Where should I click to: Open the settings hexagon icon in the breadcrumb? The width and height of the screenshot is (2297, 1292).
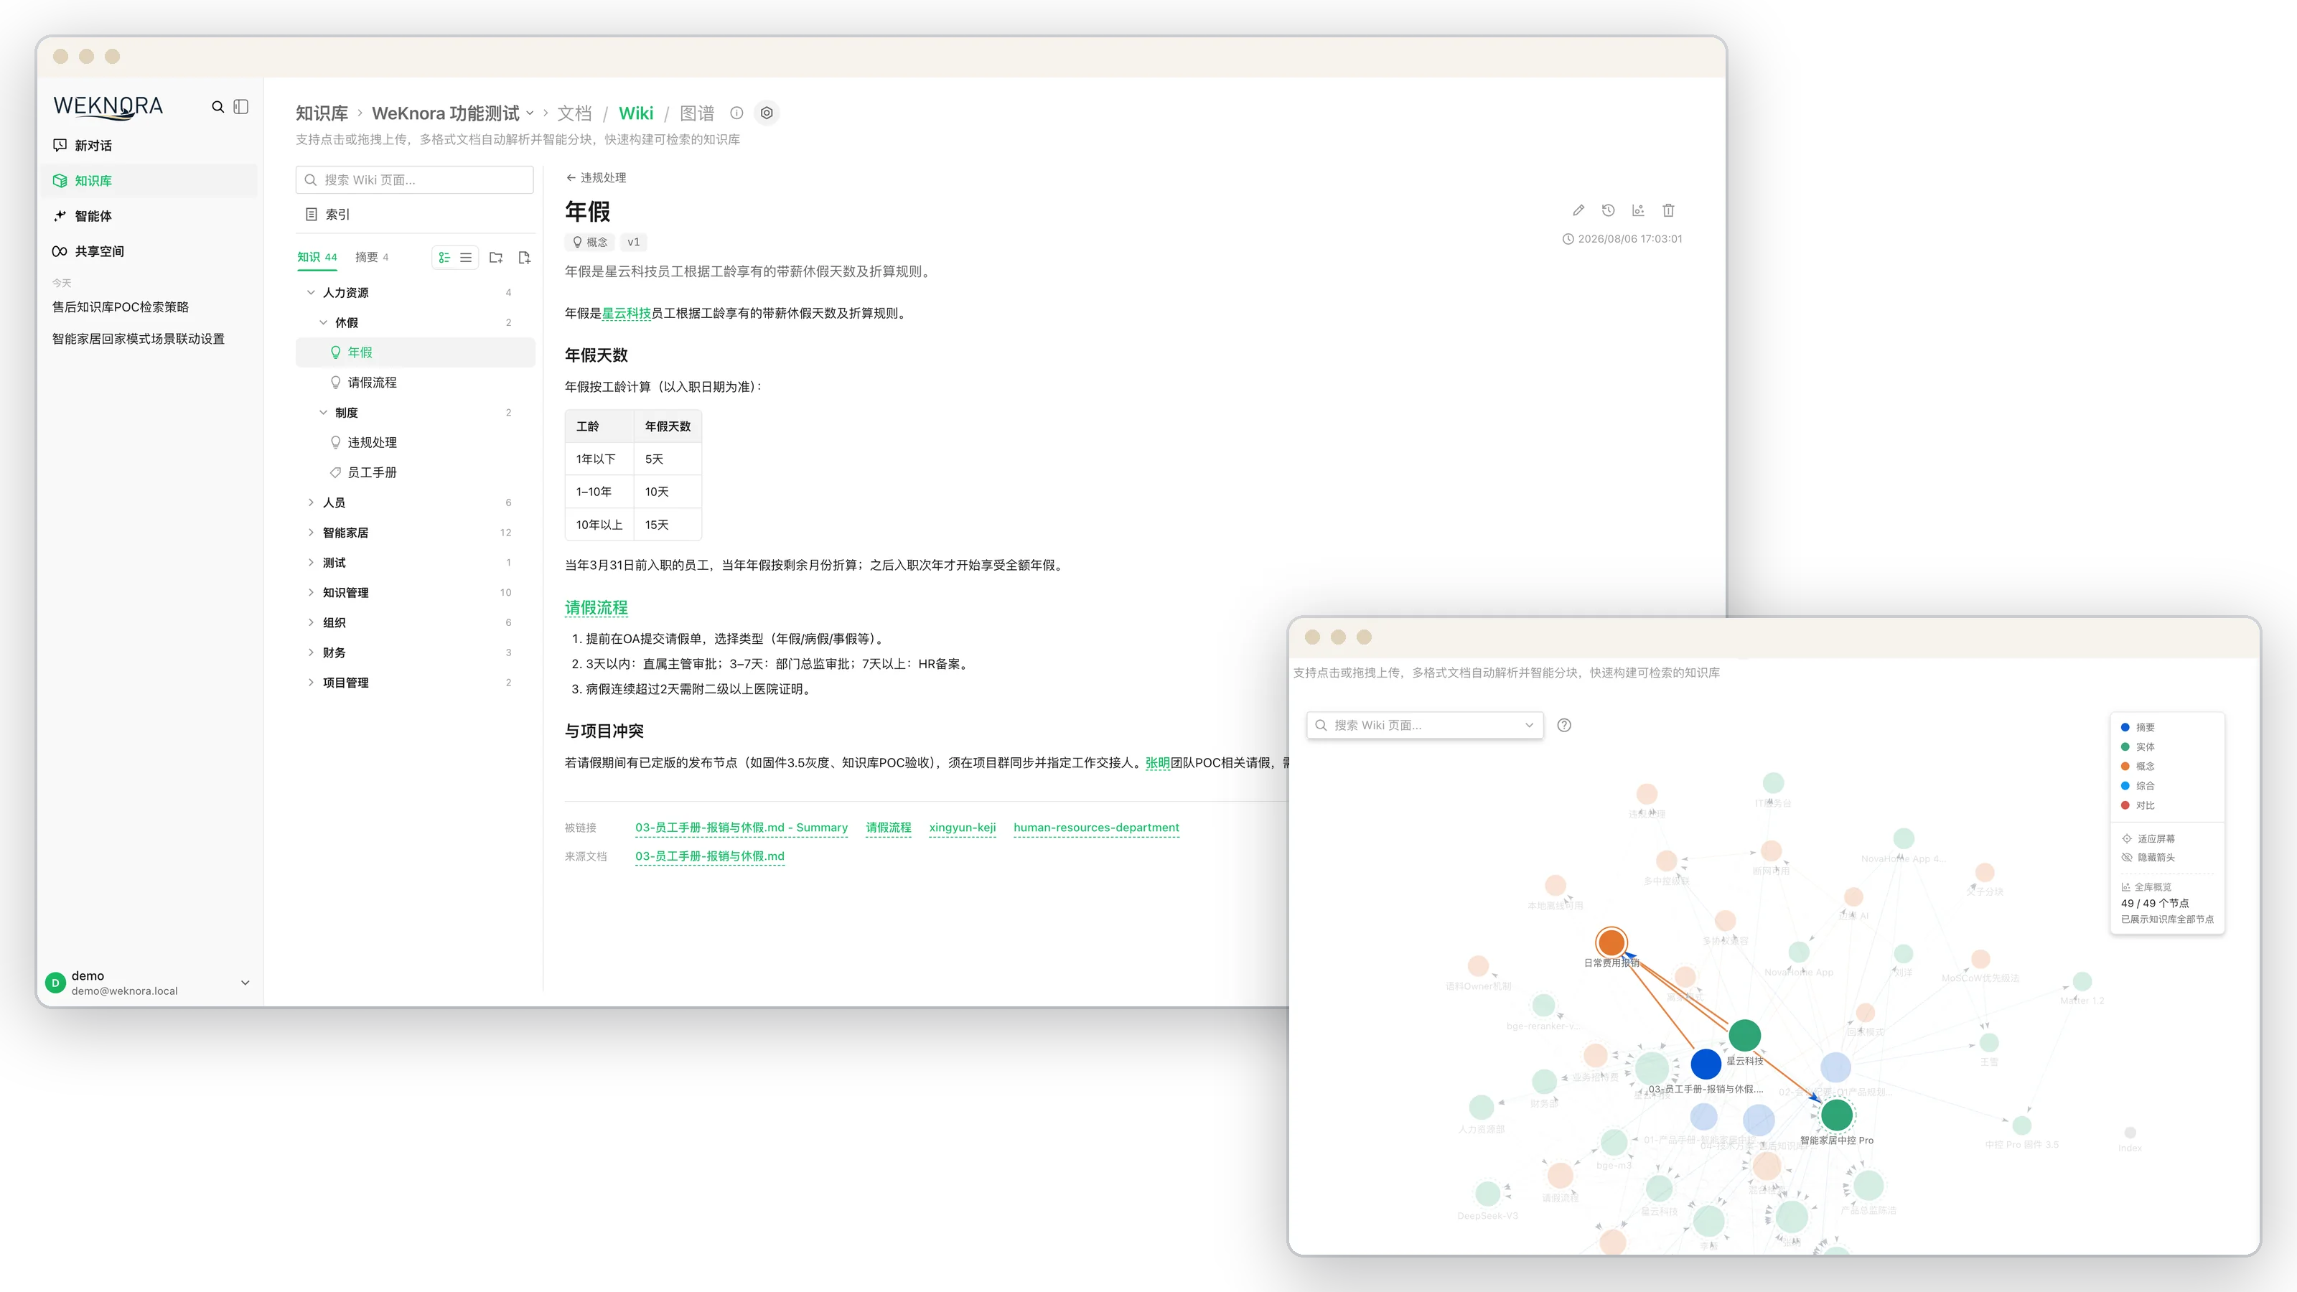coord(766,113)
